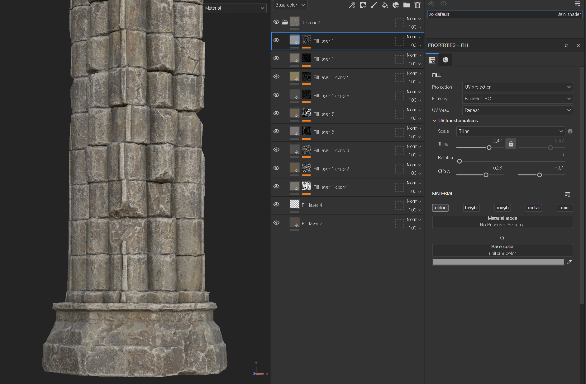
Task: Toggle the height channel button
Action: [471, 208]
